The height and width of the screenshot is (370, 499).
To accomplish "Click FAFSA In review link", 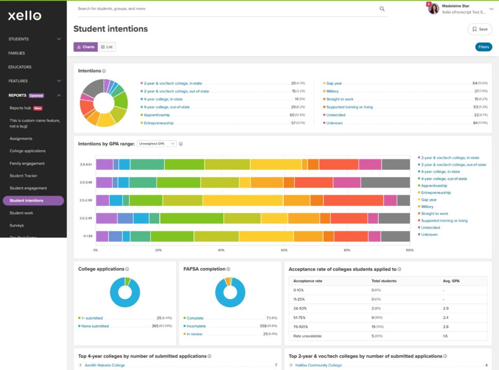I will 194,334.
